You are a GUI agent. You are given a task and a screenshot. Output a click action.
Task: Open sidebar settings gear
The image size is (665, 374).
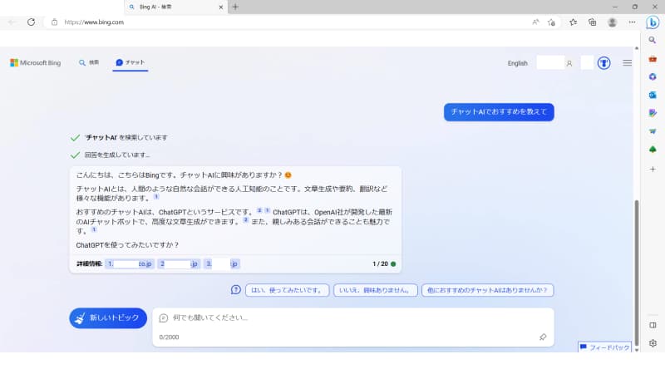pyautogui.click(x=653, y=343)
